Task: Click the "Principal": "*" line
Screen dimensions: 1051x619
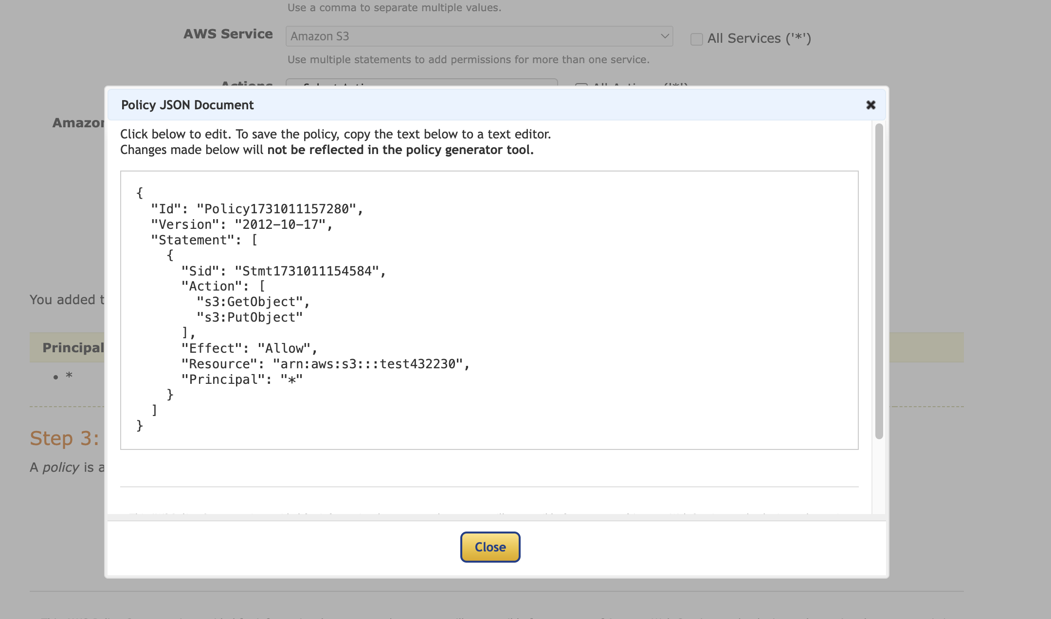Action: click(242, 379)
